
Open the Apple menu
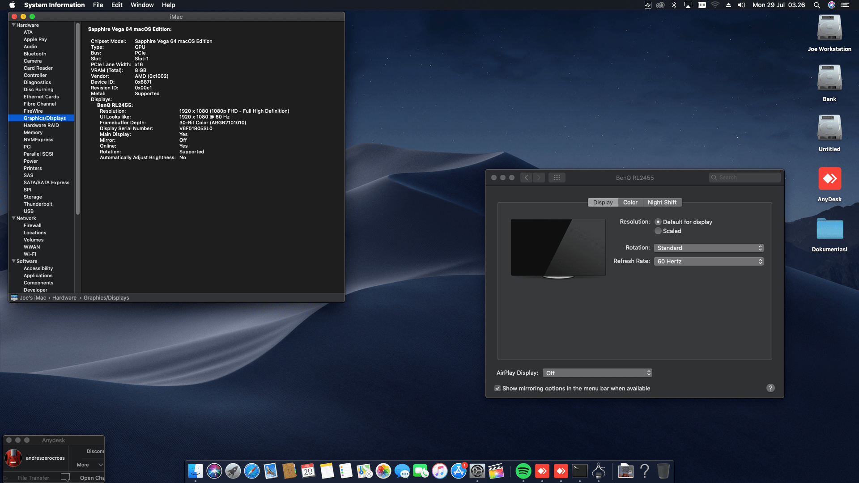pos(12,5)
